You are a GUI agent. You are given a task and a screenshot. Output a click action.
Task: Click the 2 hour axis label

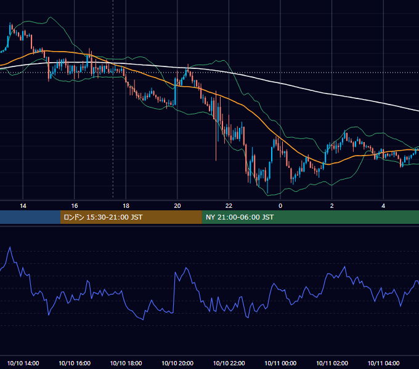(332, 206)
